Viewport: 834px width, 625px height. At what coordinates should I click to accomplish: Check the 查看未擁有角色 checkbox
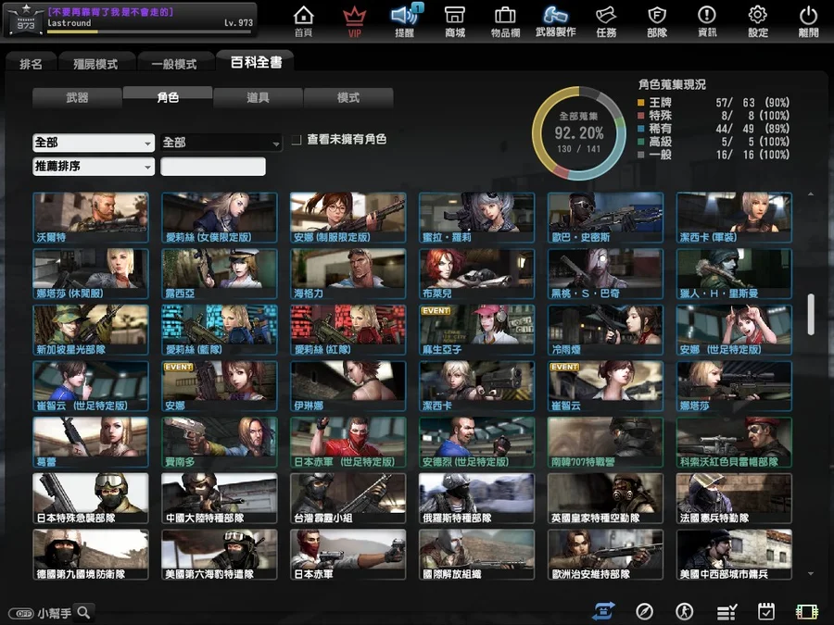(297, 140)
